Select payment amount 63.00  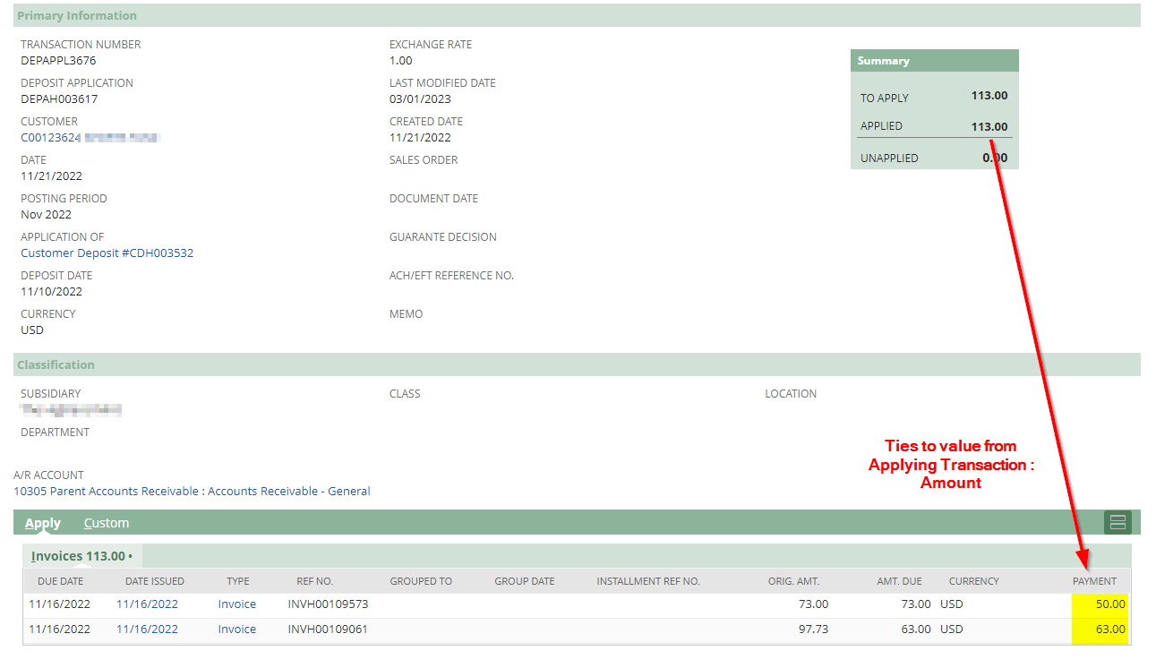pos(1110,629)
